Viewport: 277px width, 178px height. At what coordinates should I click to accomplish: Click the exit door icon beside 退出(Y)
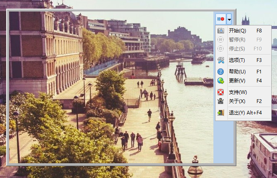[221, 113]
